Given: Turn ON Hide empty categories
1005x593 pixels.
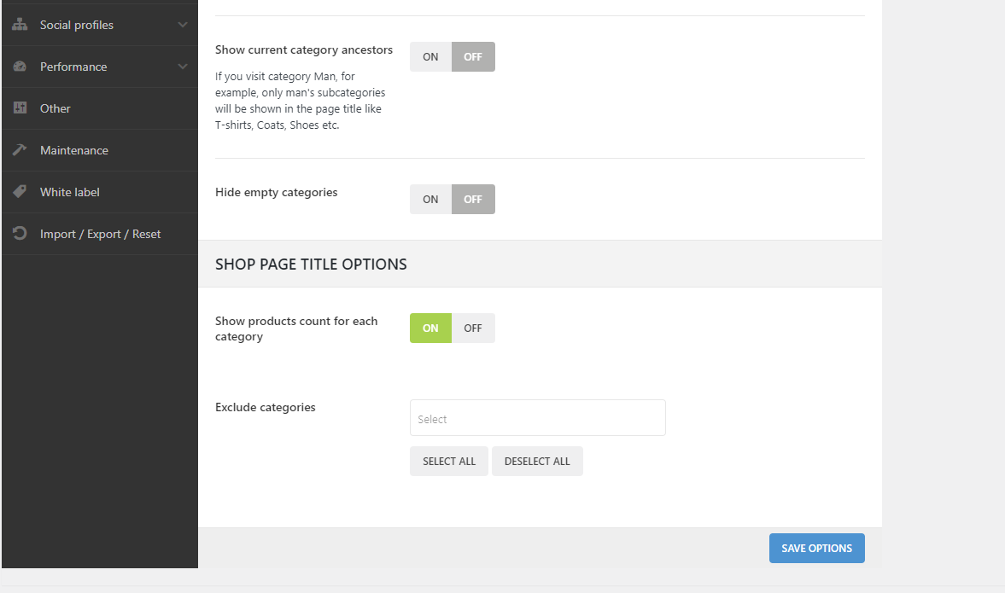Looking at the screenshot, I should pyautogui.click(x=430, y=199).
